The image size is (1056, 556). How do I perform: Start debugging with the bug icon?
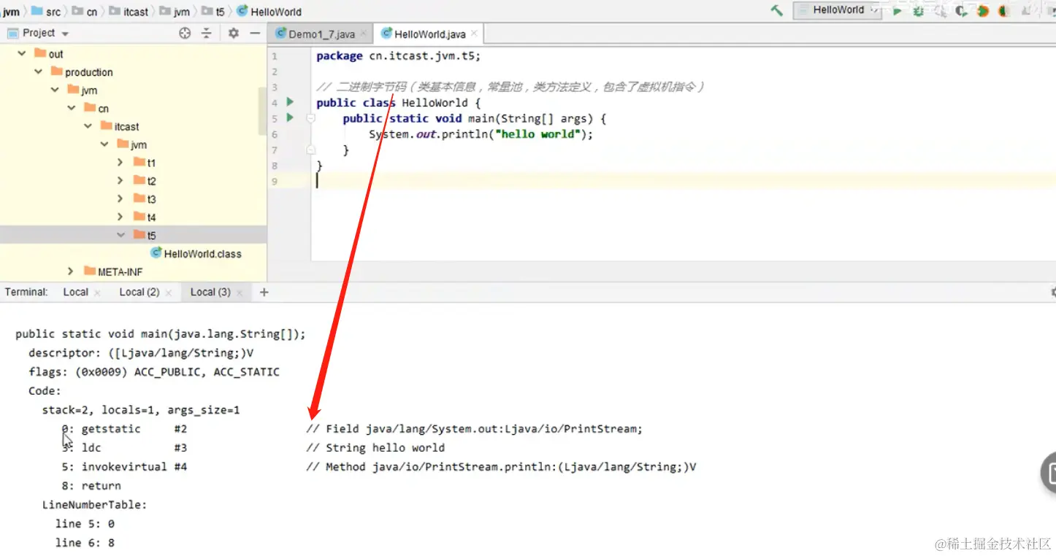click(919, 11)
